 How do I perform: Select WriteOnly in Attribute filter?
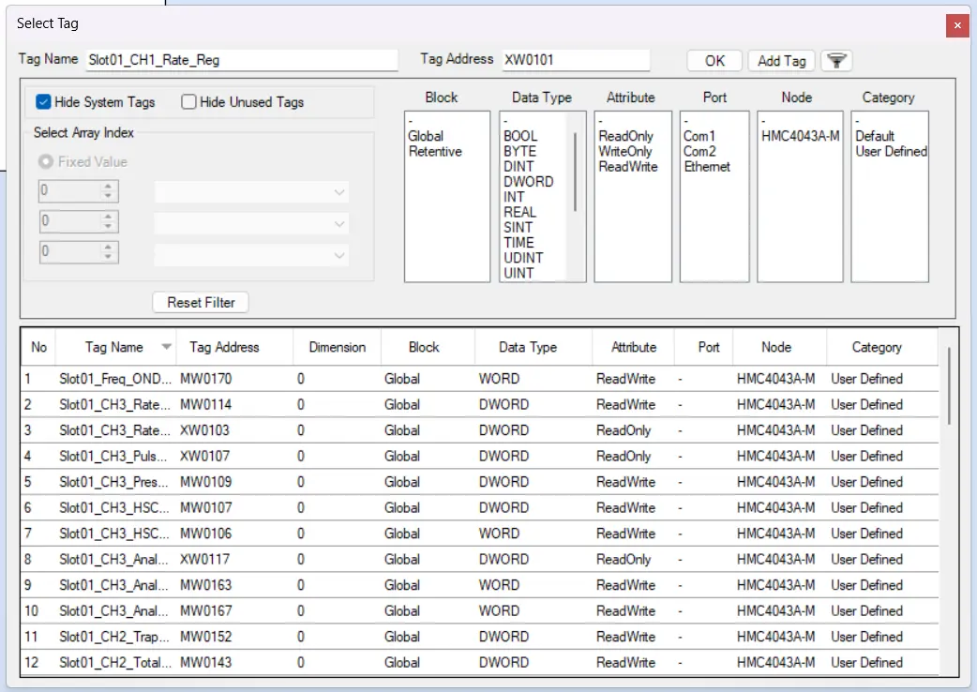pos(625,151)
